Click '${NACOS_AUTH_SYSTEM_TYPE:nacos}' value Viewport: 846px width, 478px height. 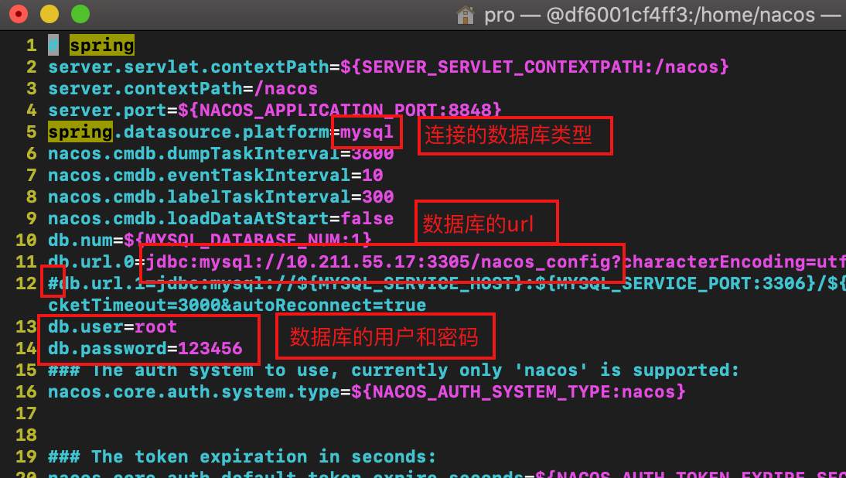coord(518,392)
